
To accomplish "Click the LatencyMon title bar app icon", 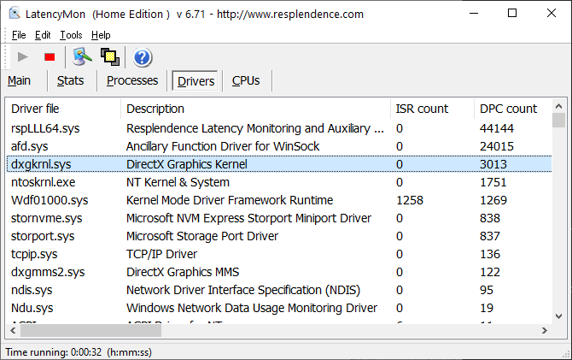I will click(15, 14).
